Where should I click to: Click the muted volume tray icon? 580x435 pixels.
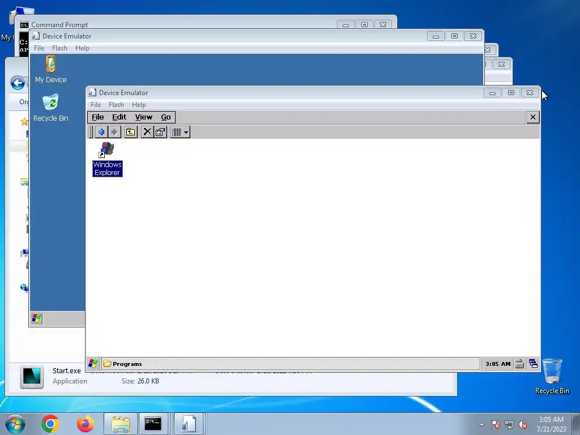coord(523,424)
